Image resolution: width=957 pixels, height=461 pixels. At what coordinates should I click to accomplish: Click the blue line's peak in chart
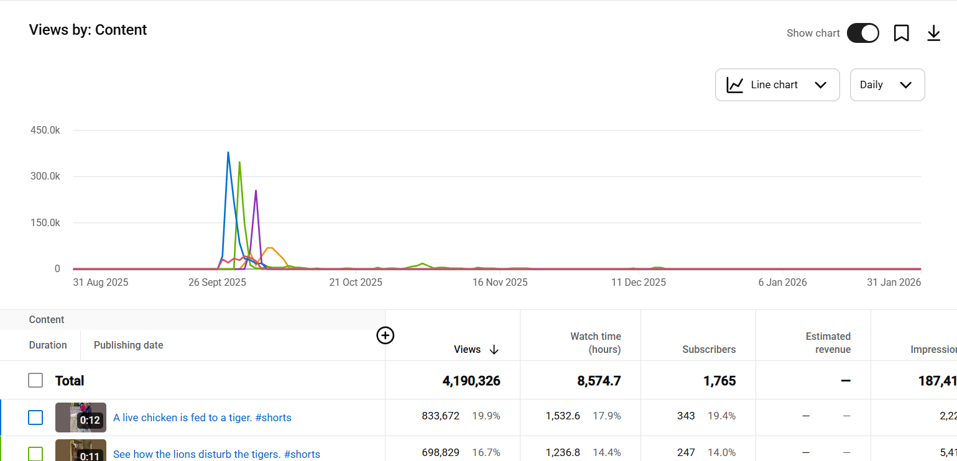(x=228, y=152)
